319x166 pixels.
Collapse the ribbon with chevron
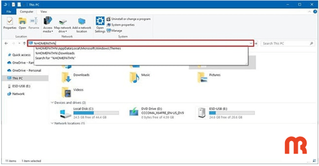pyautogui.click(x=309, y=12)
